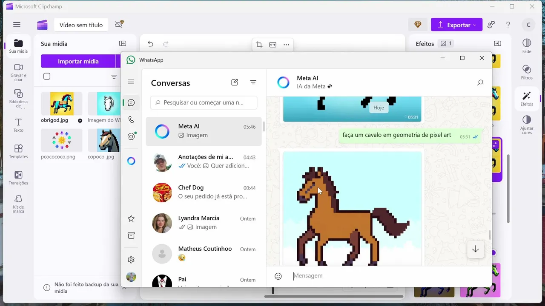Viewport: 545px width, 306px height.
Task: Open the Exportar dropdown button
Action: (456, 25)
